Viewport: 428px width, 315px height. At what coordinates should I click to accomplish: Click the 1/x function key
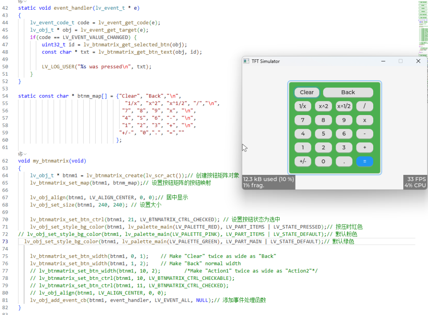(x=303, y=106)
